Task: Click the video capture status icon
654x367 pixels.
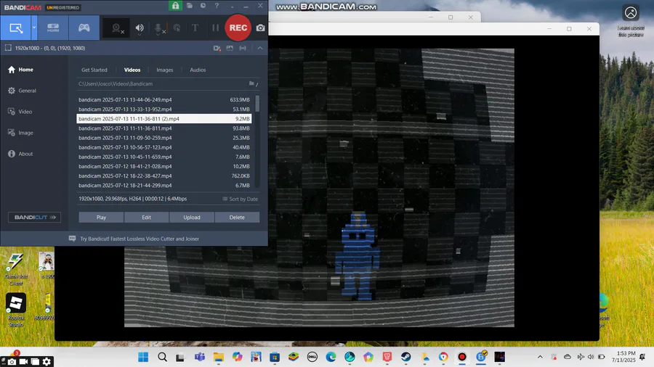Action: pos(217,49)
